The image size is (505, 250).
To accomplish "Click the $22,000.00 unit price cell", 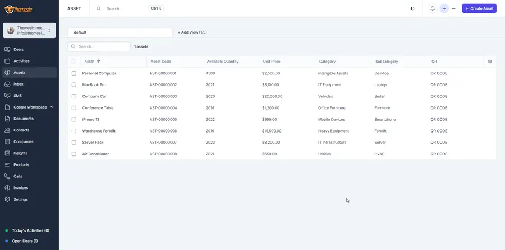I will pos(272,96).
